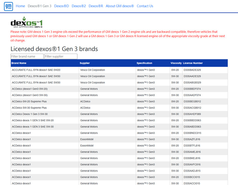Select license number D335AZFL816
The height and width of the screenshot is (185, 238).
192,139
